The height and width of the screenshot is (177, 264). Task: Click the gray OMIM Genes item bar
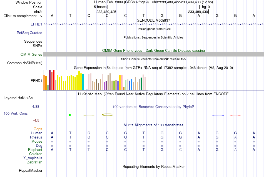tap(154, 54)
